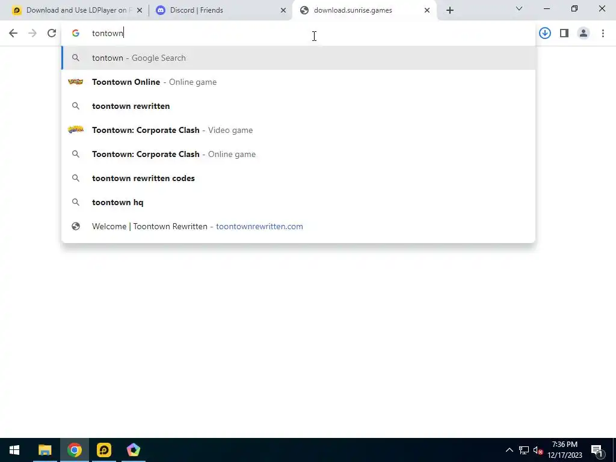Click the Toontown Online logo icon

pos(75,82)
